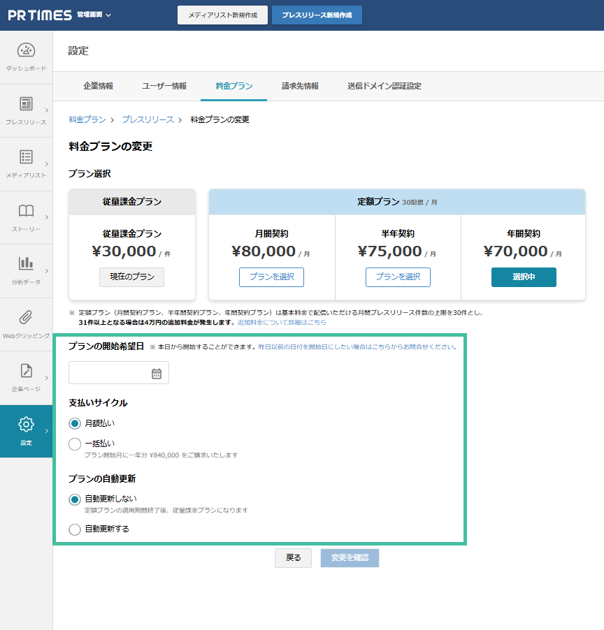Open the analytics bar chart icon
604x630 pixels.
click(26, 264)
